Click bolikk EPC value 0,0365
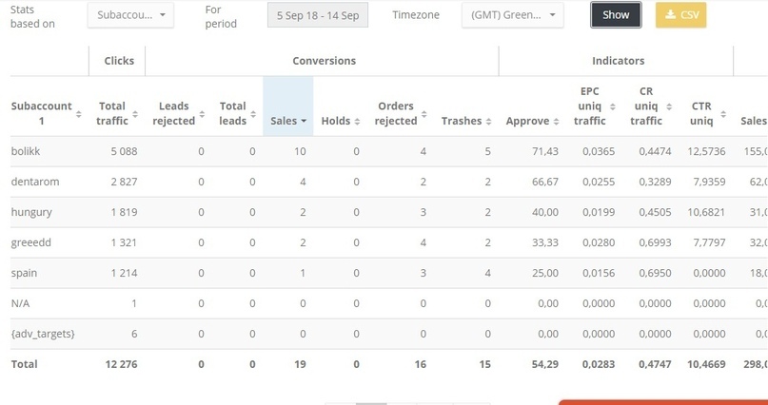Screen dimensions: 768x405 [x=599, y=151]
